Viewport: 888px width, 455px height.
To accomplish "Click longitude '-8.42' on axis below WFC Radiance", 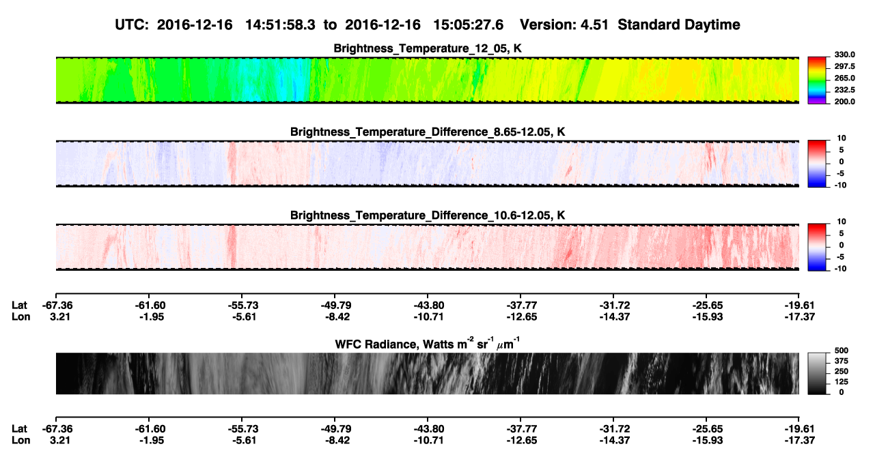I will (x=336, y=439).
